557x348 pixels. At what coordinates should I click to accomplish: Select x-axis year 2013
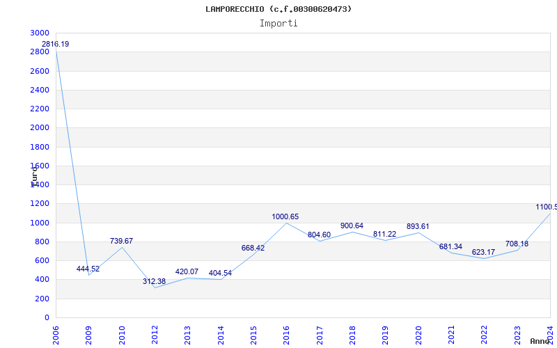[x=187, y=335]
